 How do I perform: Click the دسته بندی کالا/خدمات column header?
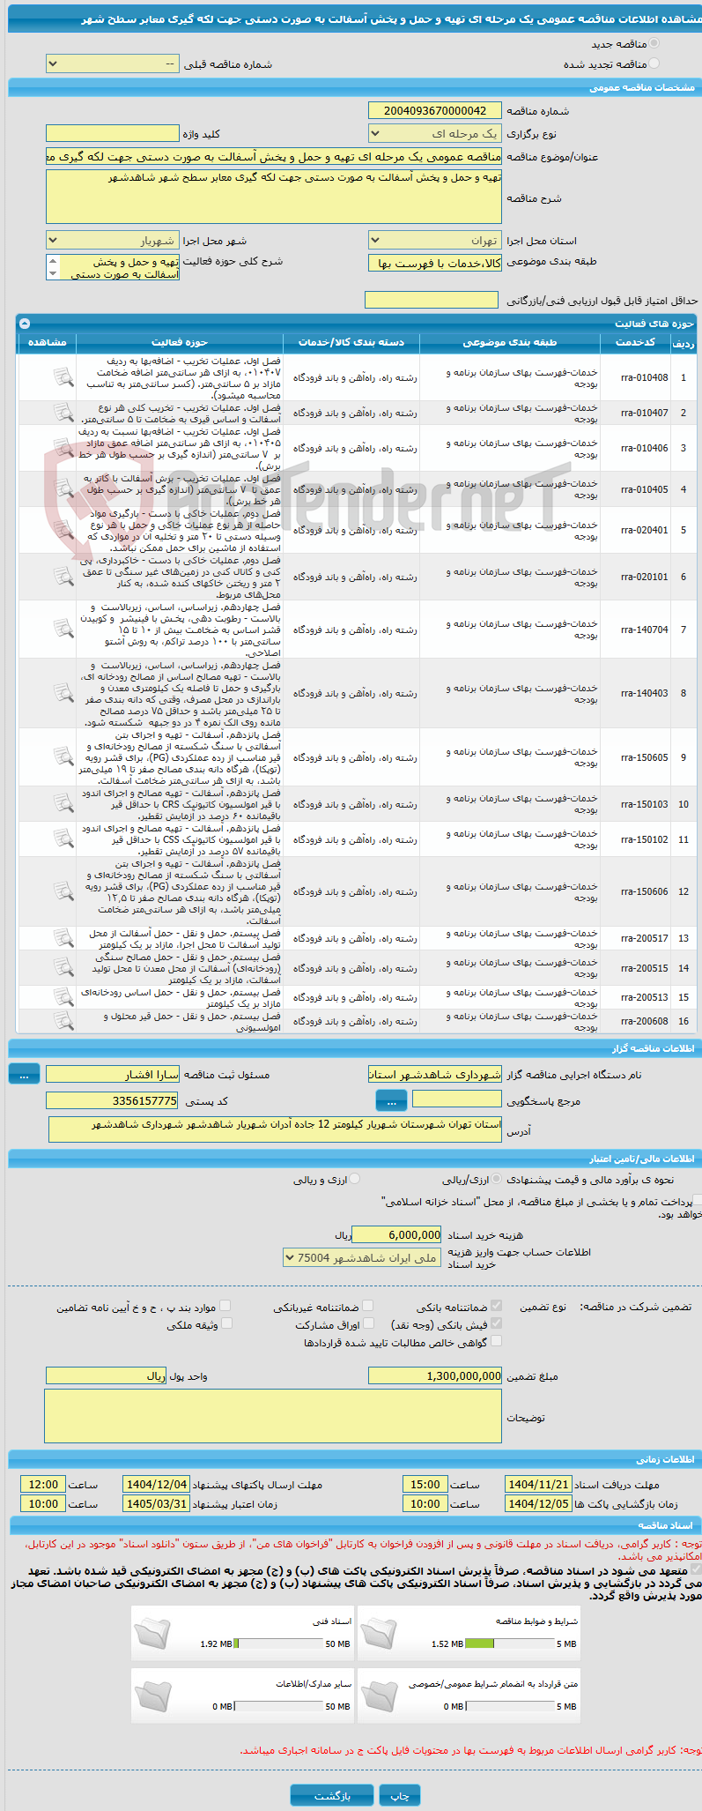[351, 342]
